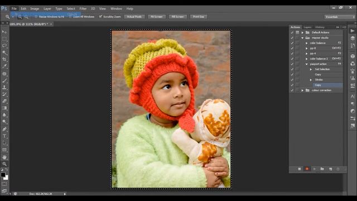357x201 pixels.
Task: Open the Filter menu
Action: click(83, 9)
